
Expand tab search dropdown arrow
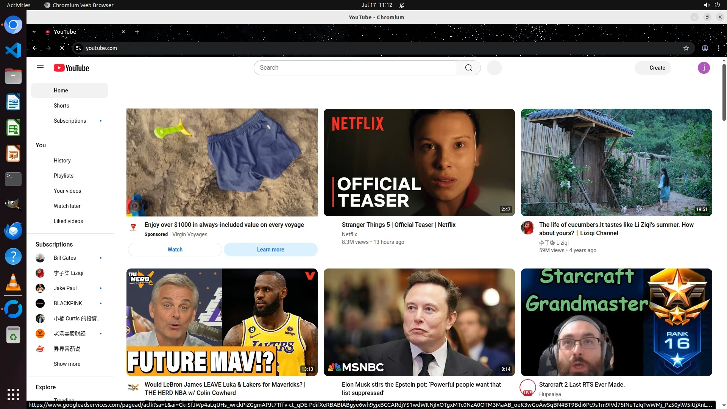tap(34, 32)
